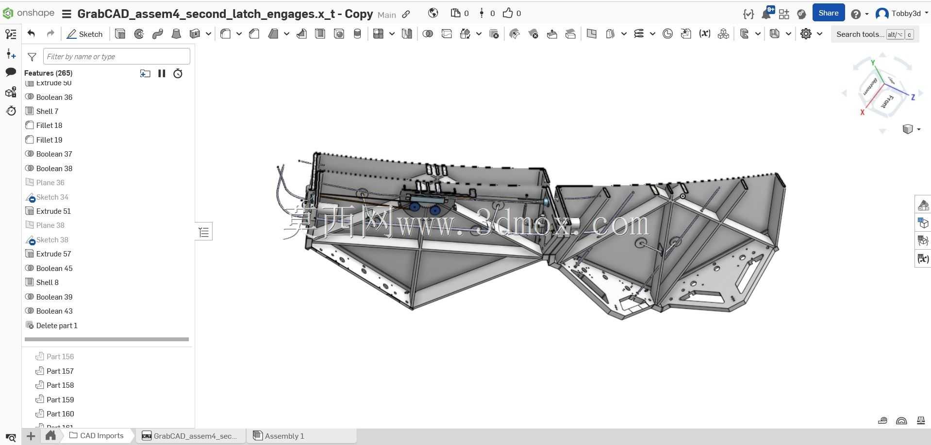This screenshot has height=445, width=931.
Task: Select the Thicken tool icon
Action: point(195,34)
